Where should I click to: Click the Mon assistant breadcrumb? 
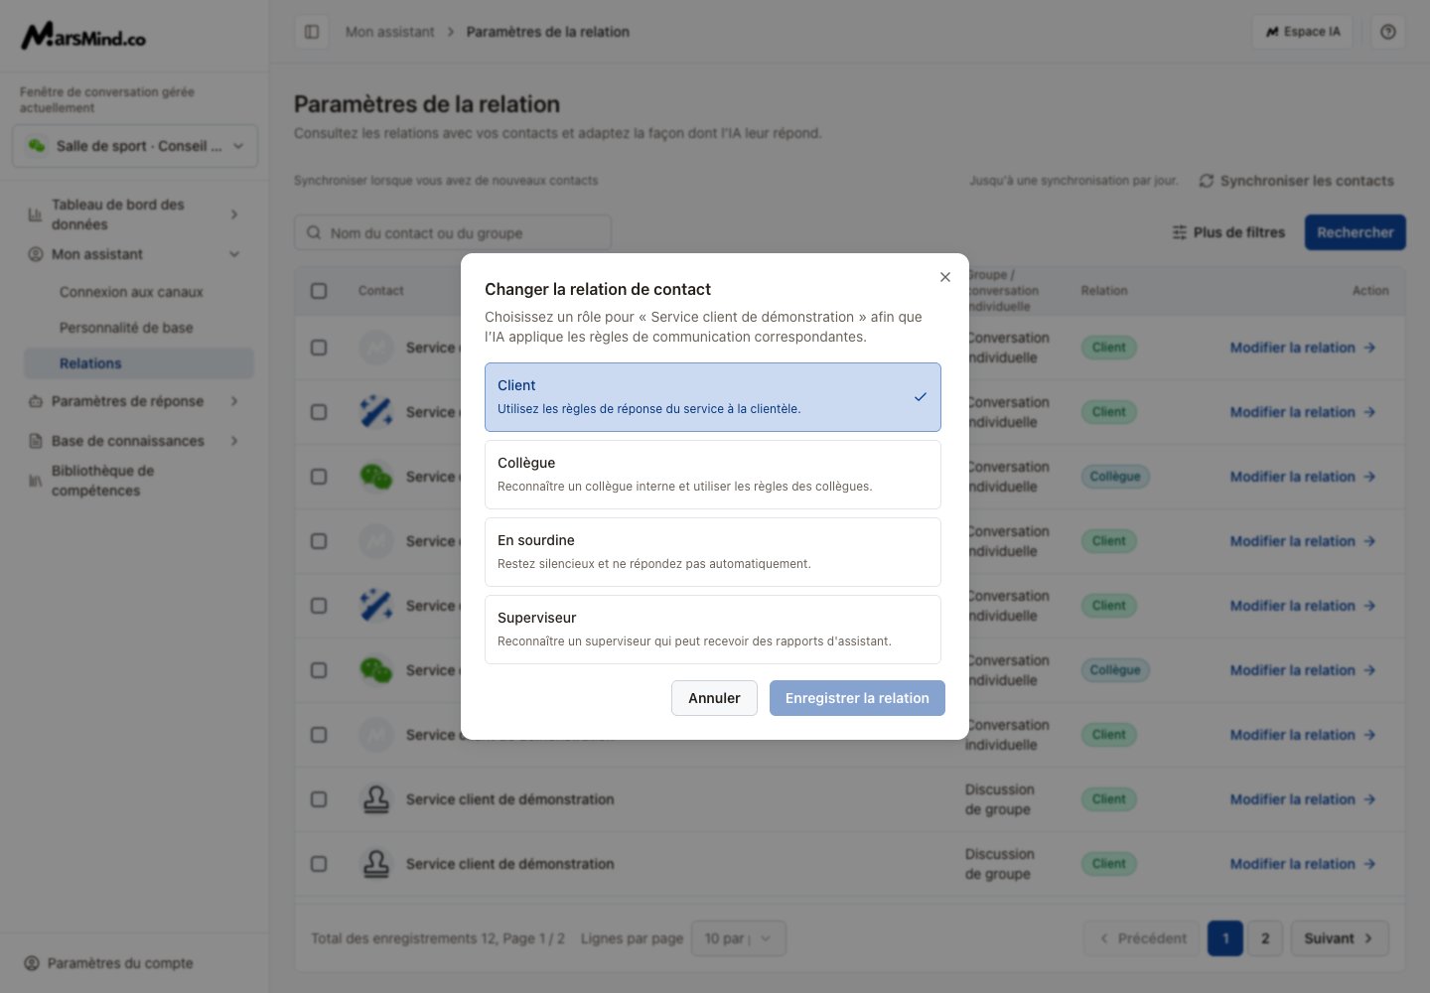pyautogui.click(x=390, y=32)
